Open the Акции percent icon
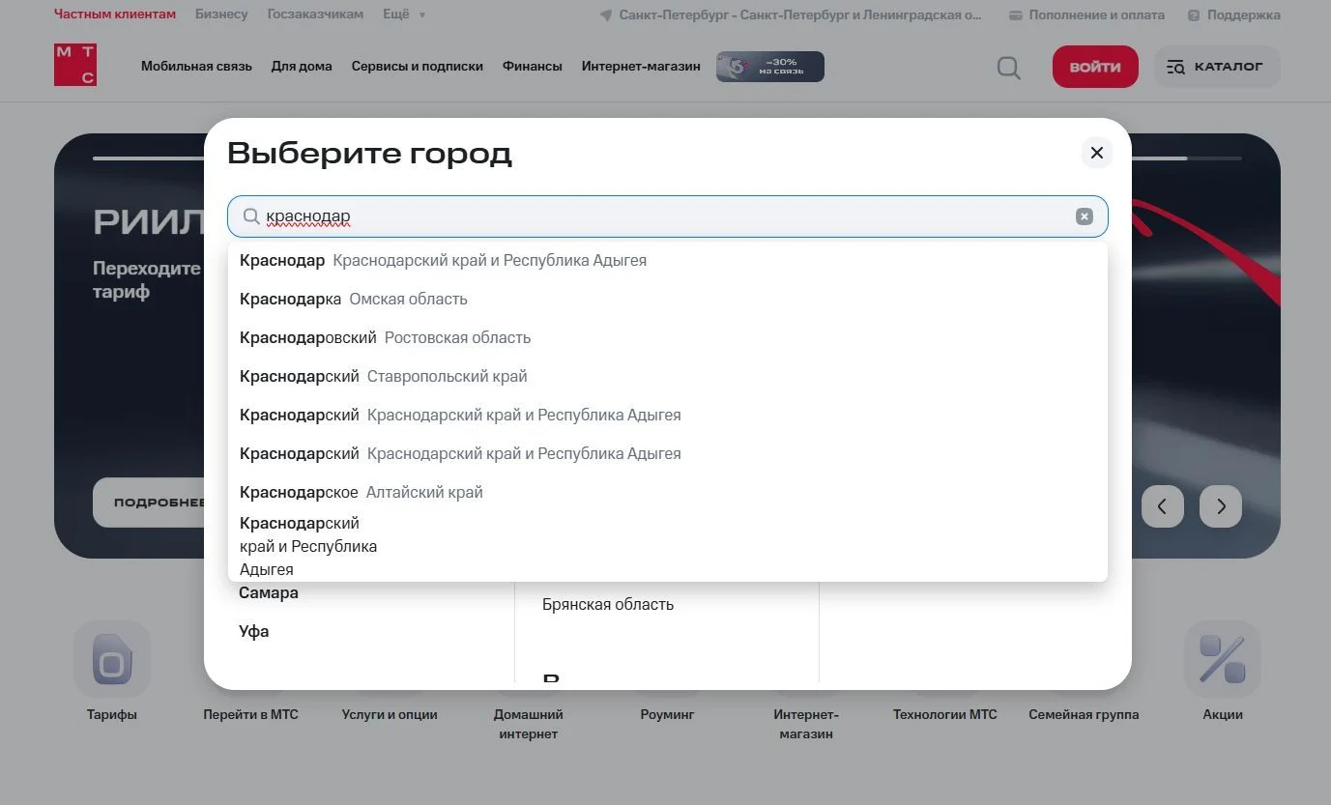This screenshot has width=1331, height=805. tap(1223, 659)
